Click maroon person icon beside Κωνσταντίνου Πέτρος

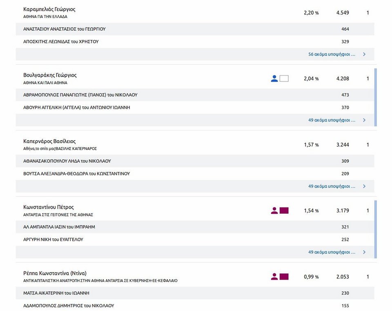tap(274, 211)
